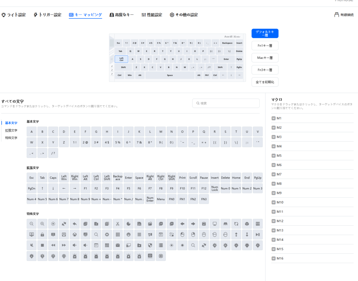The width and height of the screenshot is (358, 281).
Task: Select the fast forward media icon
Action: pyautogui.click(x=64, y=245)
